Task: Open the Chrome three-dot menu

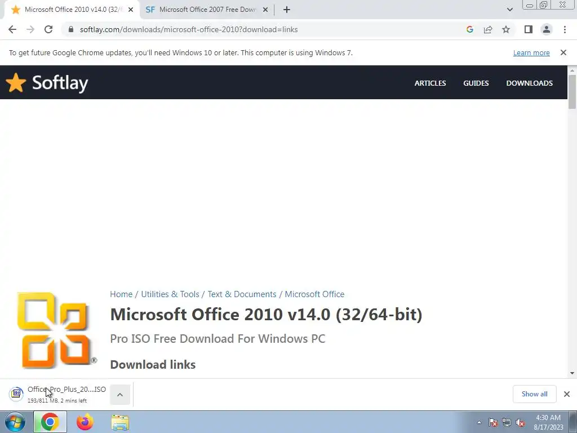Action: coord(565,29)
